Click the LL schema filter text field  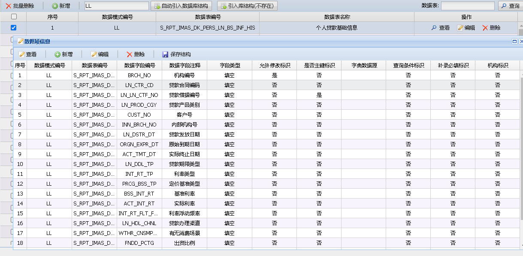(116, 6)
